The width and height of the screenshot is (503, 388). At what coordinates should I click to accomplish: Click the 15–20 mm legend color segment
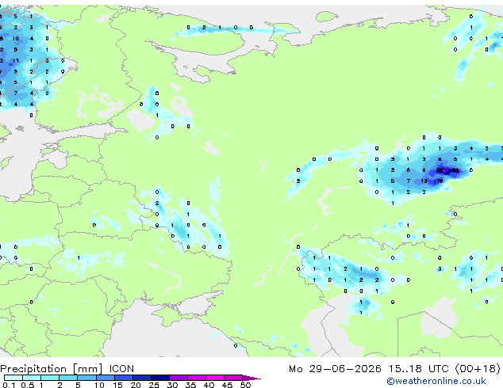[x=123, y=378]
